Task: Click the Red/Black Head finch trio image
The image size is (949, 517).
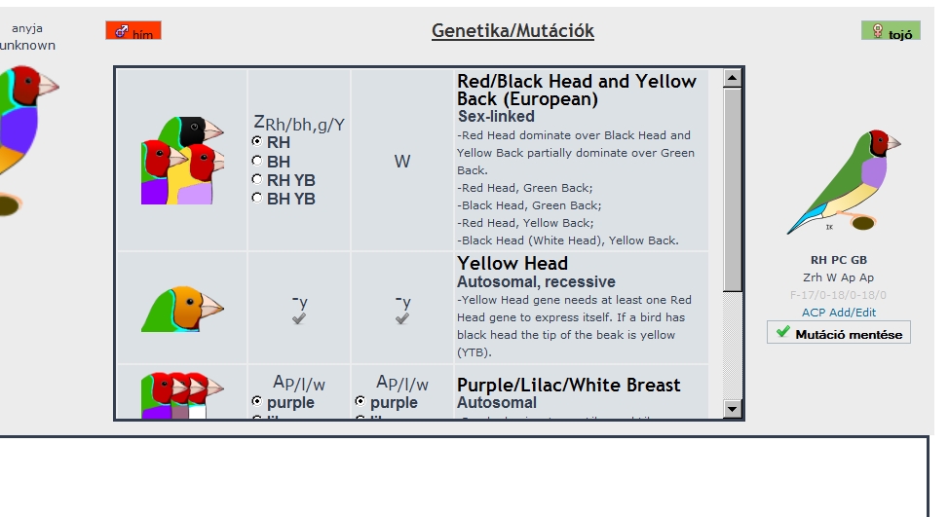Action: click(x=180, y=161)
